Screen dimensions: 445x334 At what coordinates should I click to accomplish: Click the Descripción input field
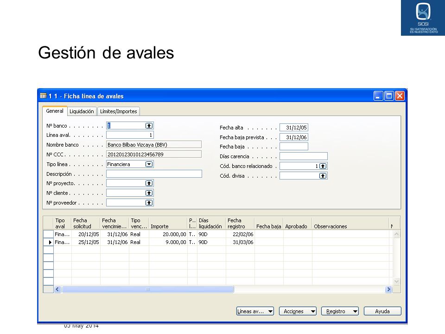(154, 174)
